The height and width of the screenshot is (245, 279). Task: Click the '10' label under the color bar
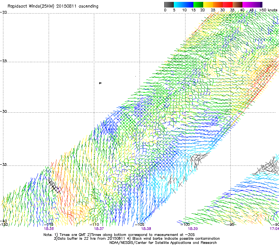184,10
